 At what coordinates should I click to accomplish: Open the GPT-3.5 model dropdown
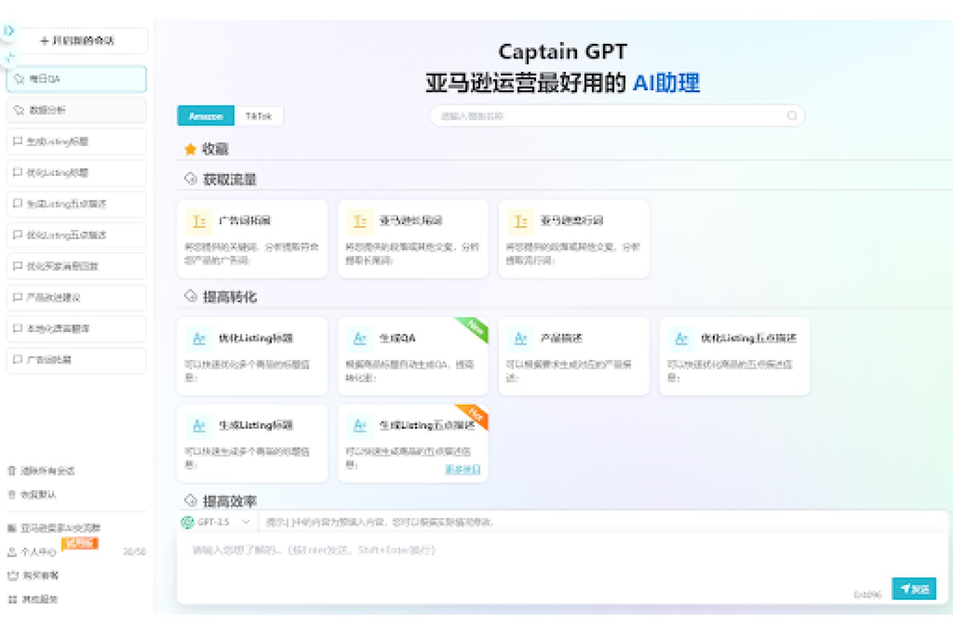[215, 522]
